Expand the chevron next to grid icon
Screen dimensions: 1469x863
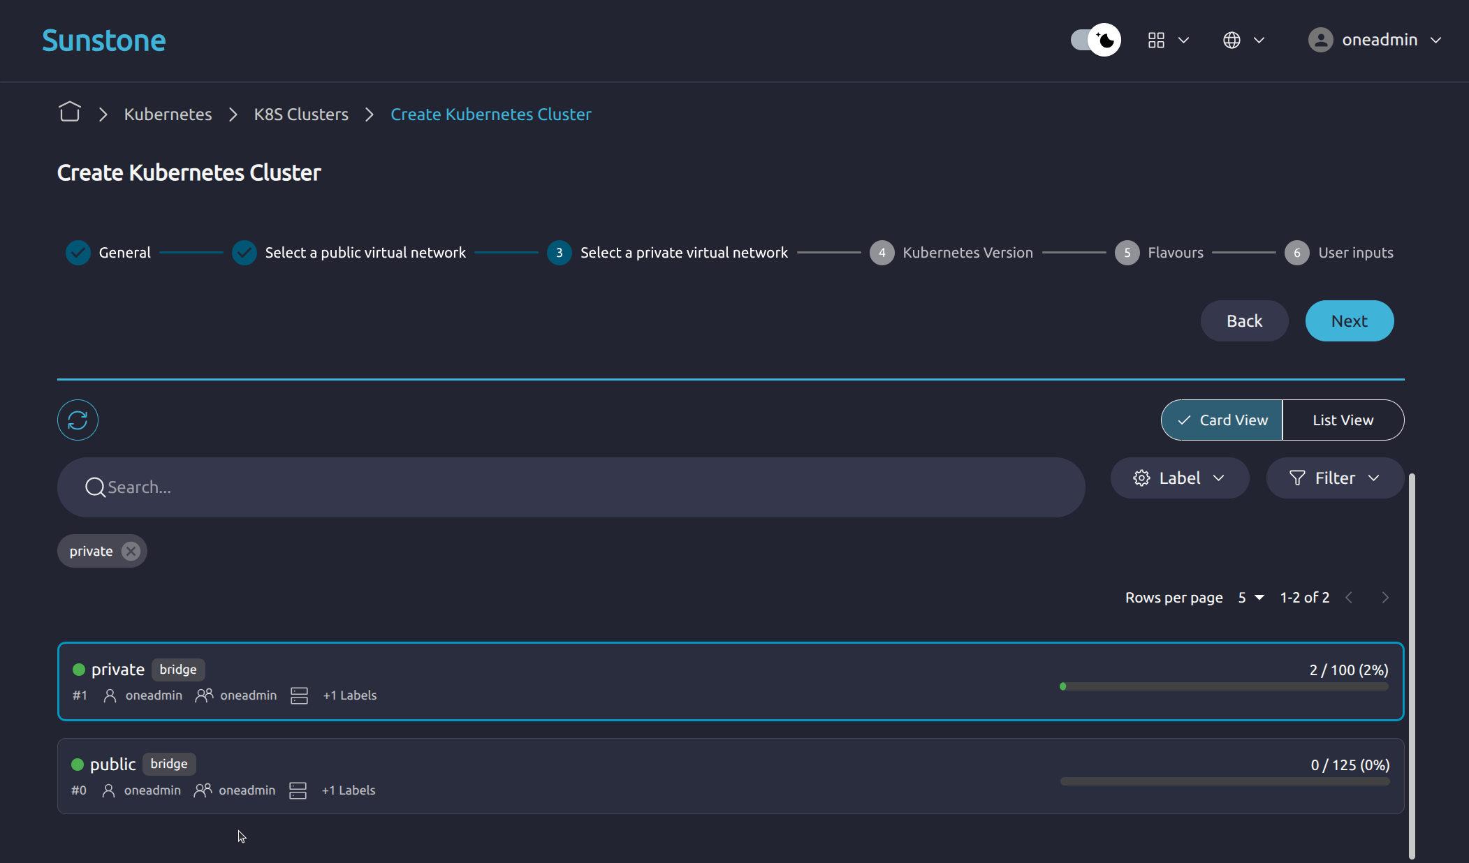point(1183,40)
